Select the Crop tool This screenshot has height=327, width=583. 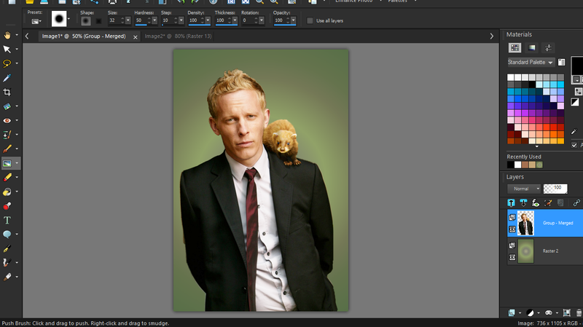[x=7, y=92]
